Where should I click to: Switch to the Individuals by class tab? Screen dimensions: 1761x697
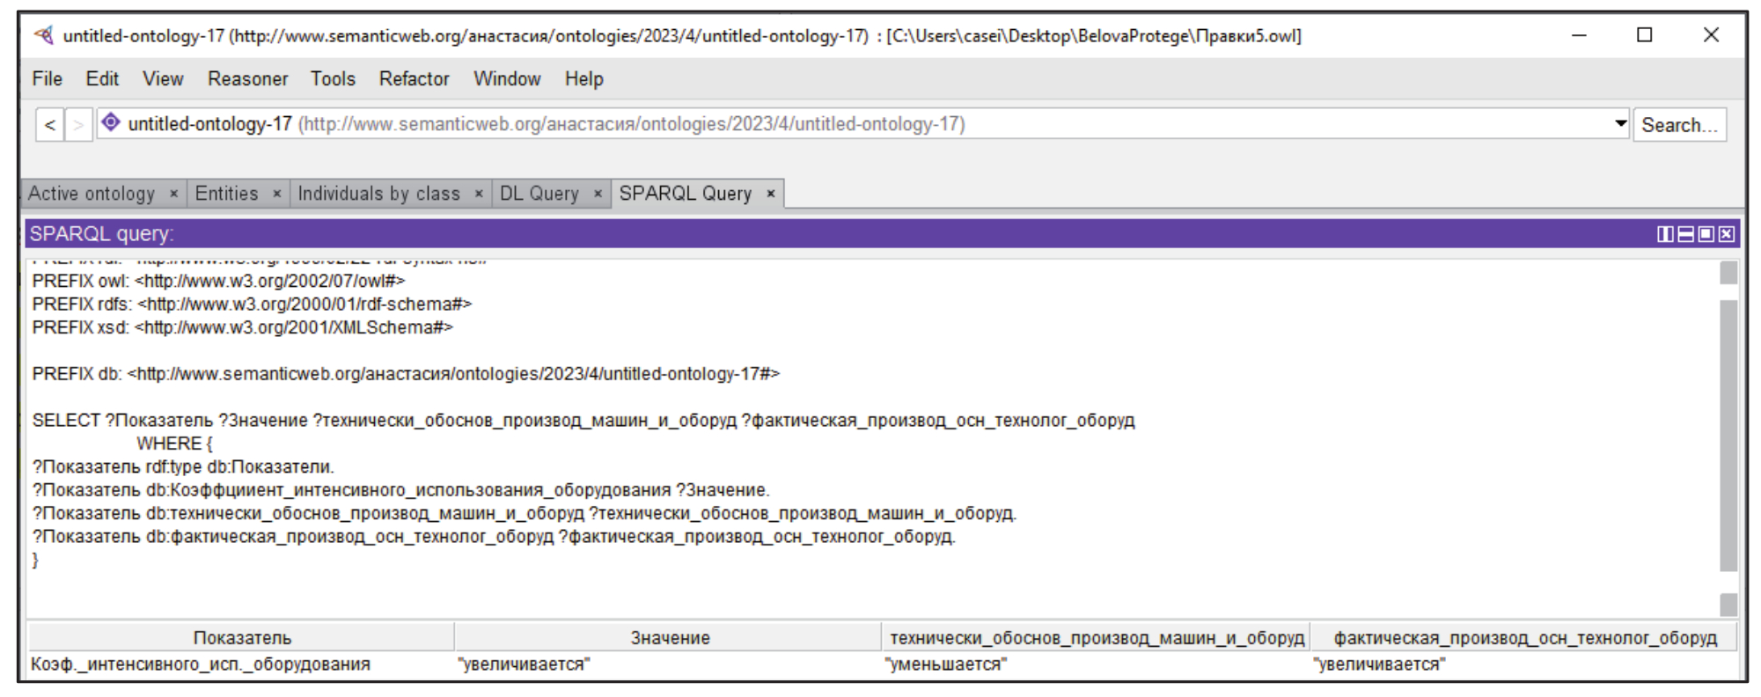[378, 194]
